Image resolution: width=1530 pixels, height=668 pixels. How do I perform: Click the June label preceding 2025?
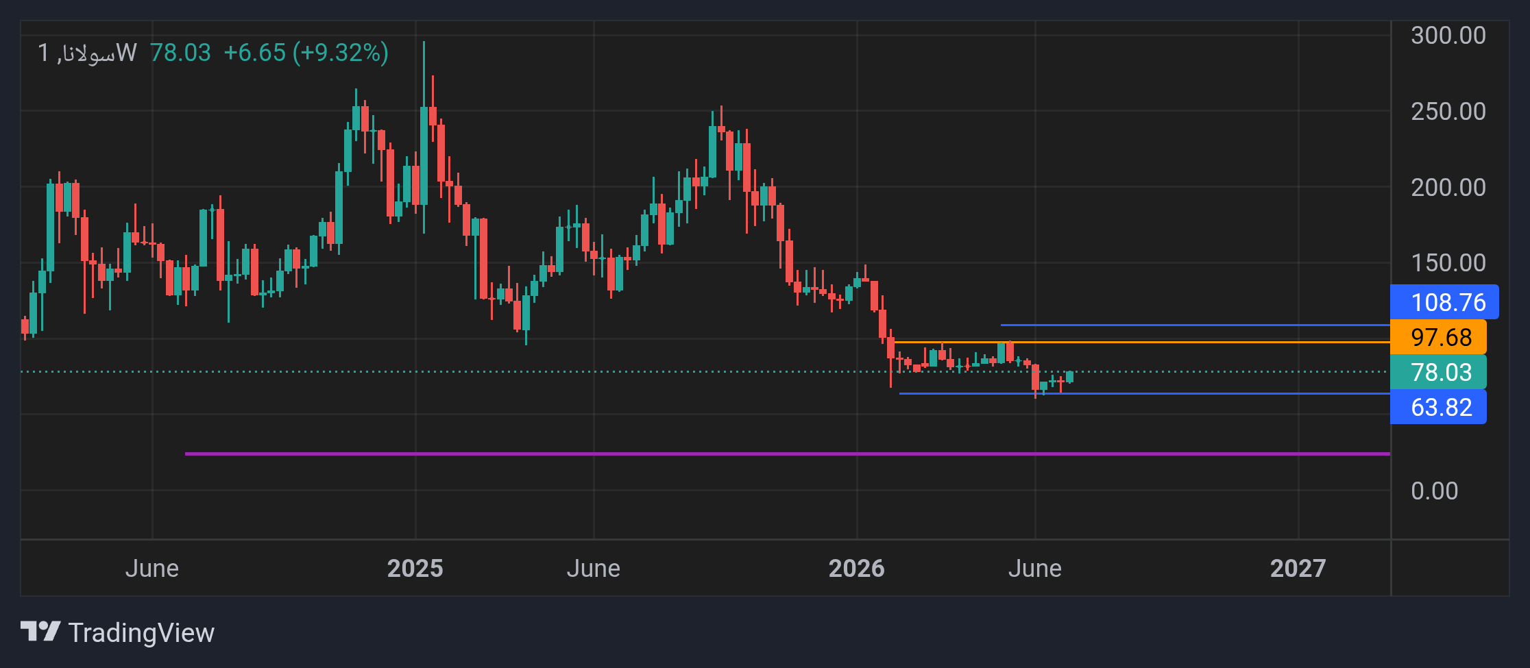151,569
